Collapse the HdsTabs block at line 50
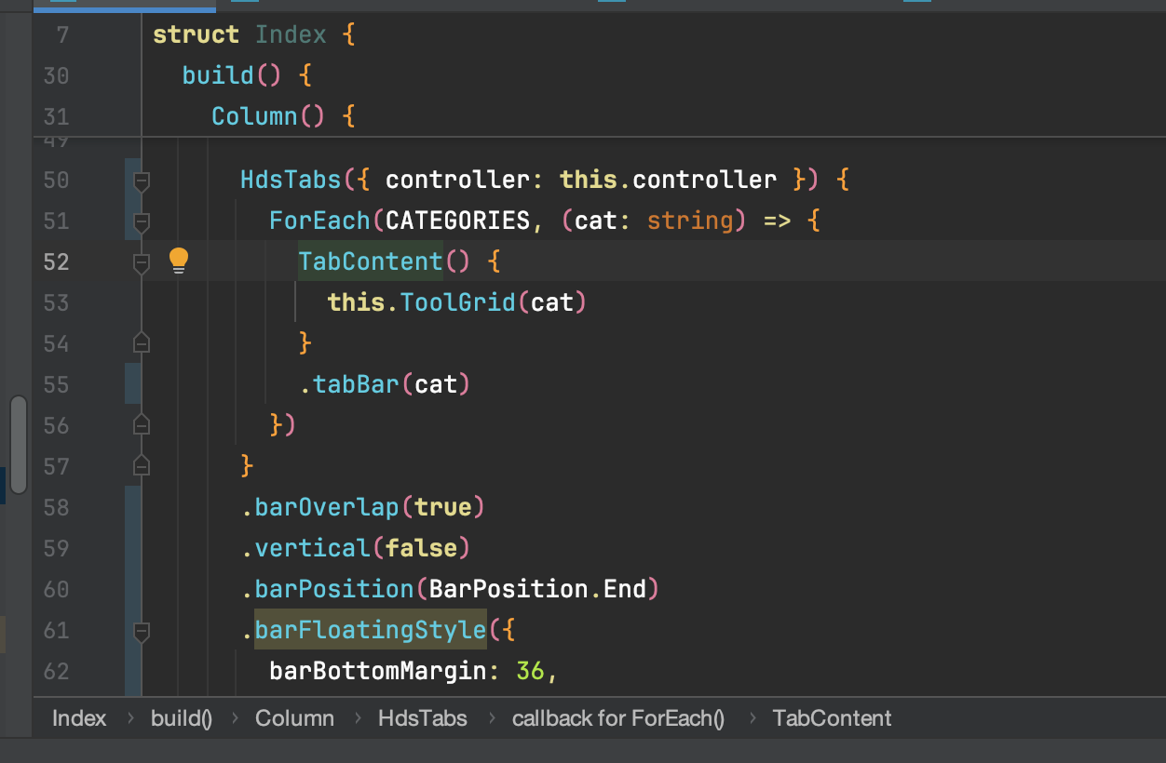This screenshot has height=763, width=1166. [142, 181]
